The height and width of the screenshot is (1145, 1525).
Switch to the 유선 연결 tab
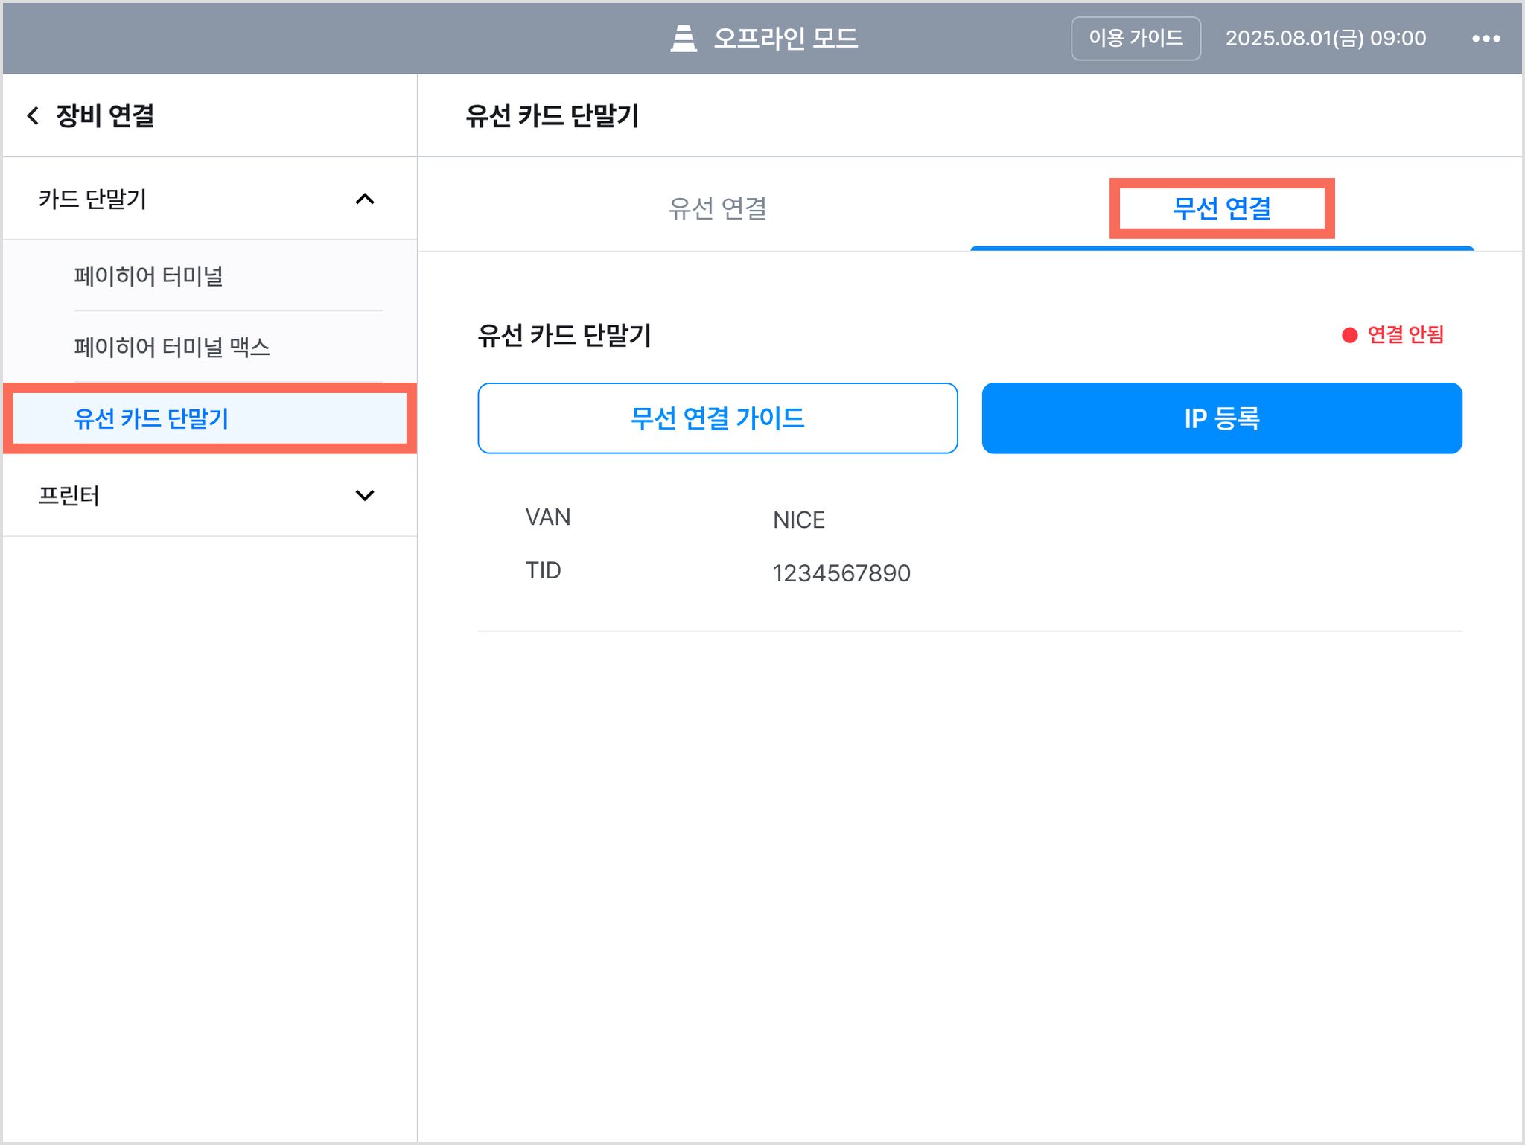click(x=717, y=208)
